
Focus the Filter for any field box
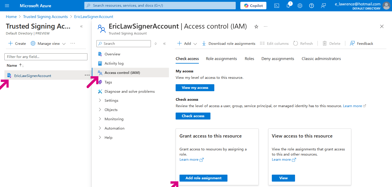[x=46, y=57]
